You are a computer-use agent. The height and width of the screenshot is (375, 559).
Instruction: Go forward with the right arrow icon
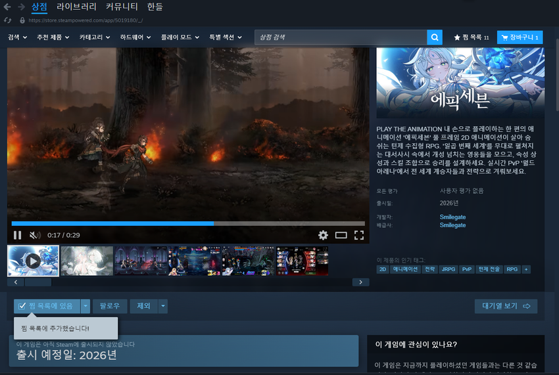tap(21, 7)
